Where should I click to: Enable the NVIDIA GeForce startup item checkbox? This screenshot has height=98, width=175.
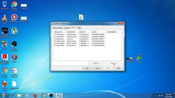click(x=55, y=35)
